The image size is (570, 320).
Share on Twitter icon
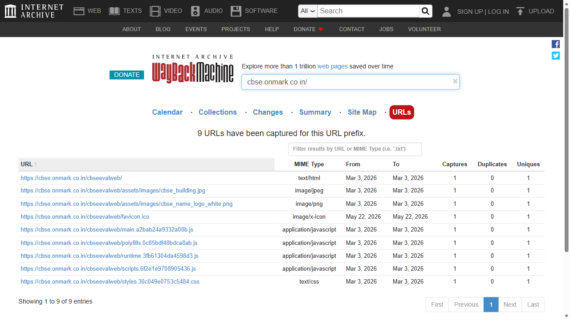[556, 56]
